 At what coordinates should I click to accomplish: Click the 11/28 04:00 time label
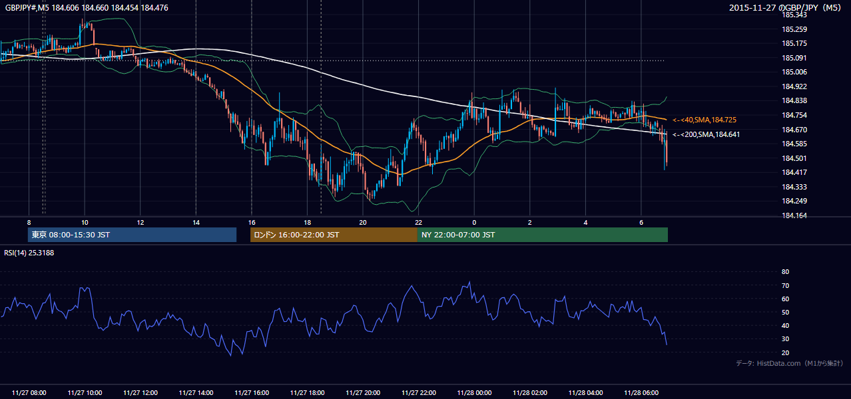[x=585, y=393]
